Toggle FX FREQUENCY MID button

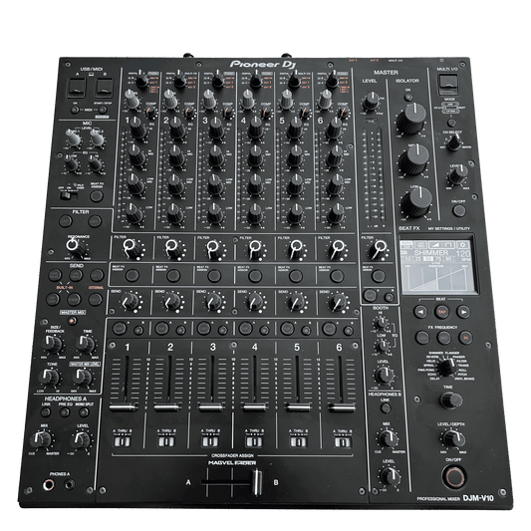[x=444, y=338]
